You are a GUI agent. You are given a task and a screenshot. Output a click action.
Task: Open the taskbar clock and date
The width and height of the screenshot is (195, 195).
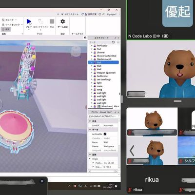108,186
